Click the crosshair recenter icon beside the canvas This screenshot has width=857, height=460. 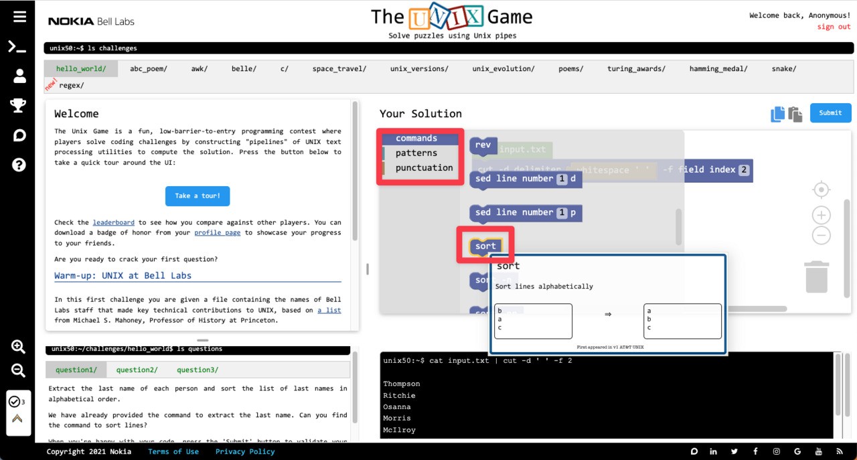click(x=821, y=189)
